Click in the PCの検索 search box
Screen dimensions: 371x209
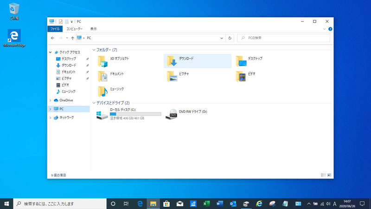click(x=283, y=38)
